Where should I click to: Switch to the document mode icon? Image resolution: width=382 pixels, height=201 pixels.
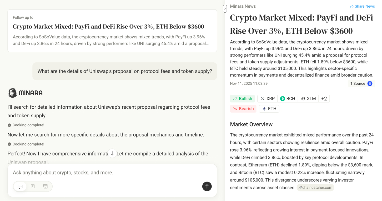tap(33, 187)
